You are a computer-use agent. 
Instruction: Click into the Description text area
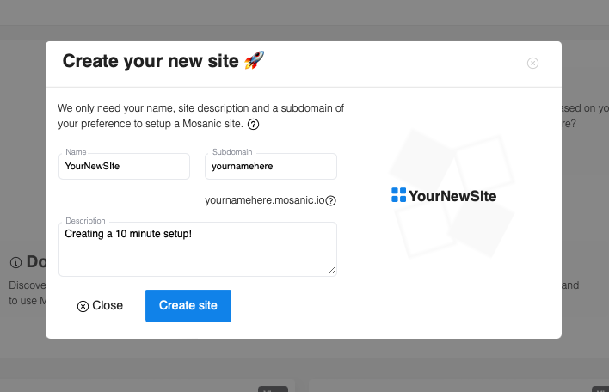[x=197, y=254]
